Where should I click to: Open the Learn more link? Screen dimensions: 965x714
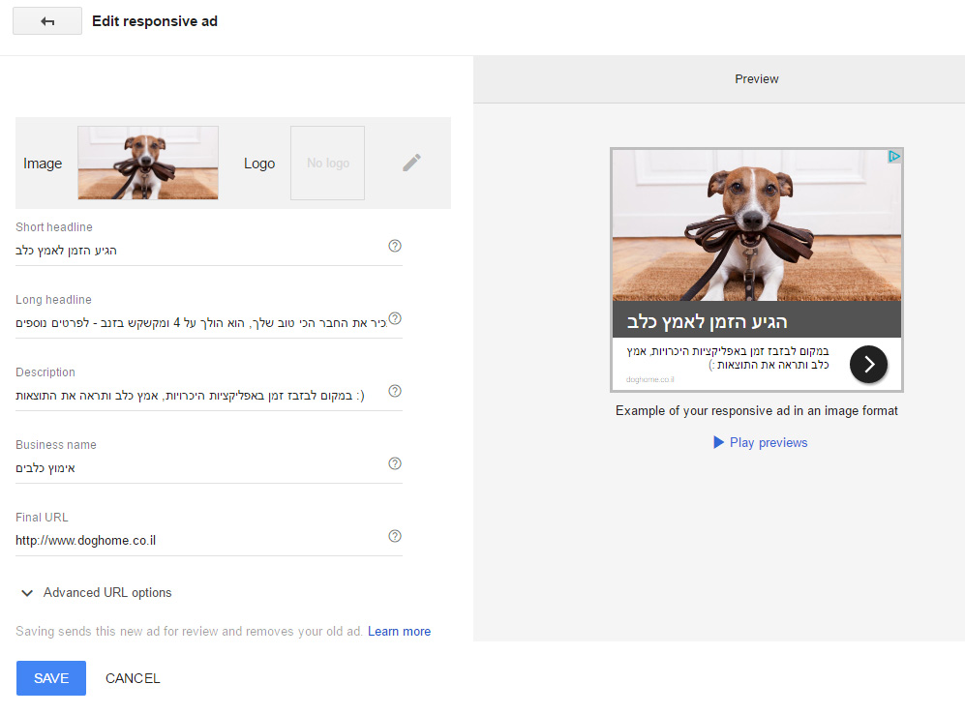click(399, 631)
